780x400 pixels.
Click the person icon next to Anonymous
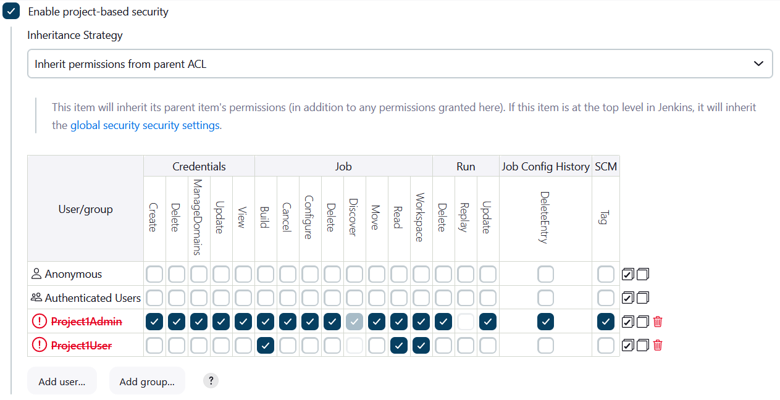click(36, 273)
